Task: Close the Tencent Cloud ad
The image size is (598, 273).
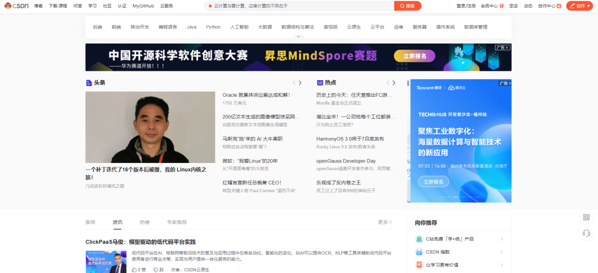Action: 509,83
